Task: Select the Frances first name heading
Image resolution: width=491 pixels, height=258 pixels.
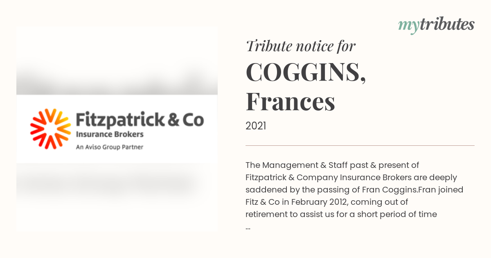Action: [291, 102]
